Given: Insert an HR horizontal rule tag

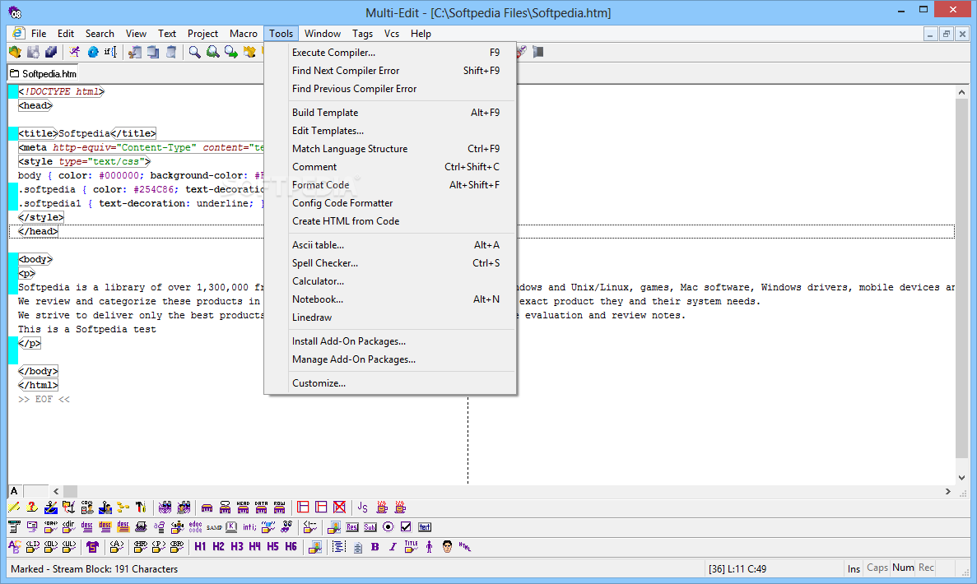Looking at the screenshot, I should pos(141,547).
